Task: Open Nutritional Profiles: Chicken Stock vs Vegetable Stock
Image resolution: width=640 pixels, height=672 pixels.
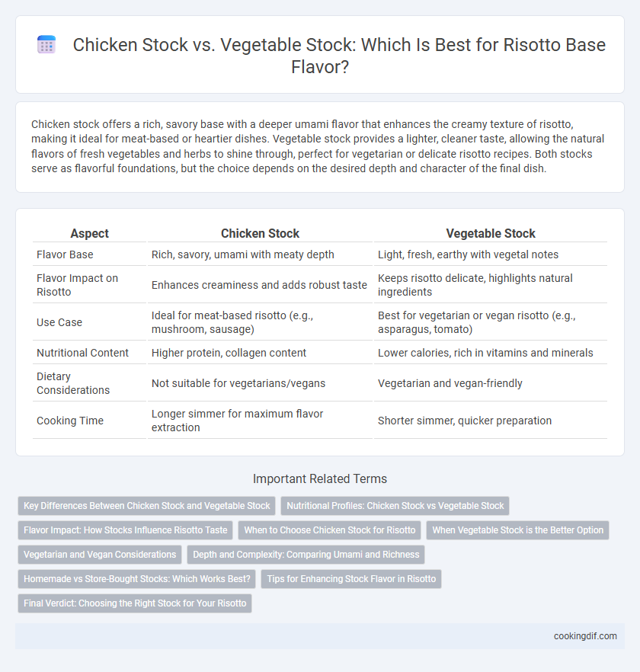Action: coord(395,506)
